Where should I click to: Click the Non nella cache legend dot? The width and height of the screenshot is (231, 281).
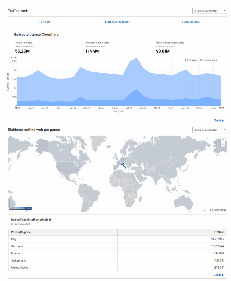(x=201, y=60)
